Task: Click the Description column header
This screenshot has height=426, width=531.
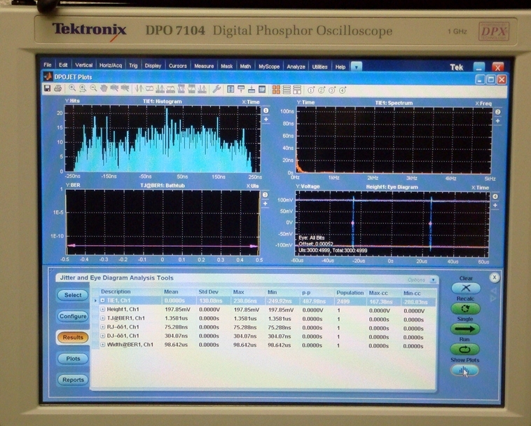Action: [116, 291]
